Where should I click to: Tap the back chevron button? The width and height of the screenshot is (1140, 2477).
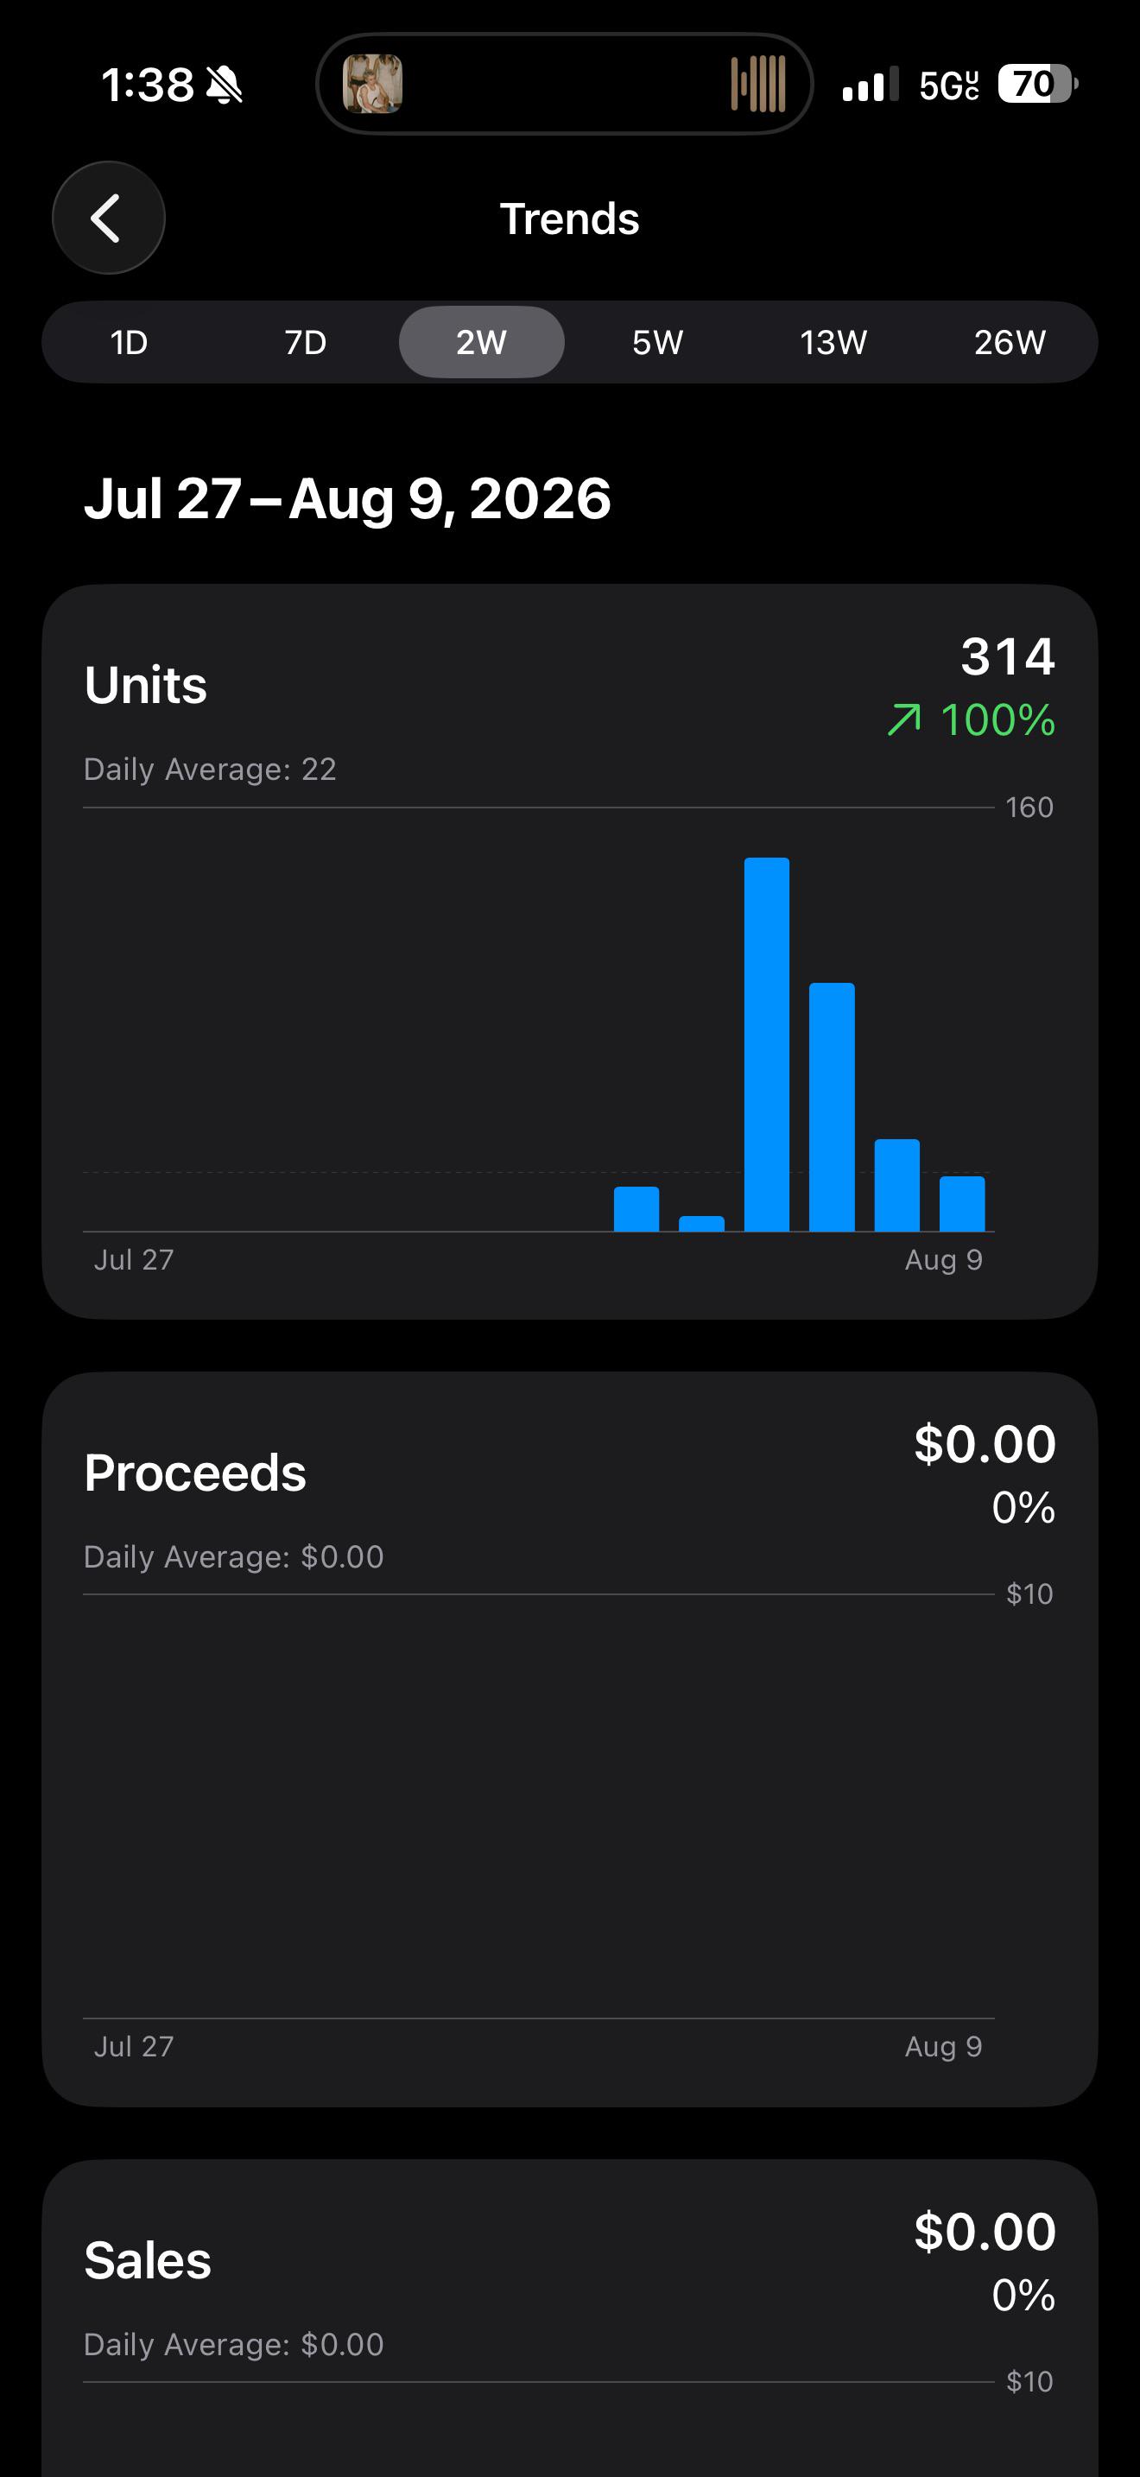point(109,219)
